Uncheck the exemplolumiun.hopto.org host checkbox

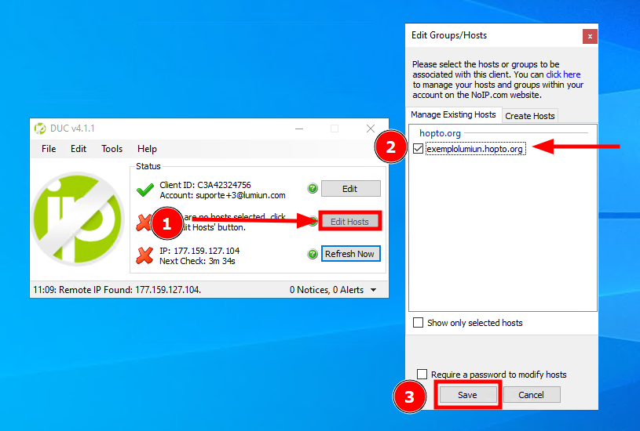pyautogui.click(x=419, y=149)
